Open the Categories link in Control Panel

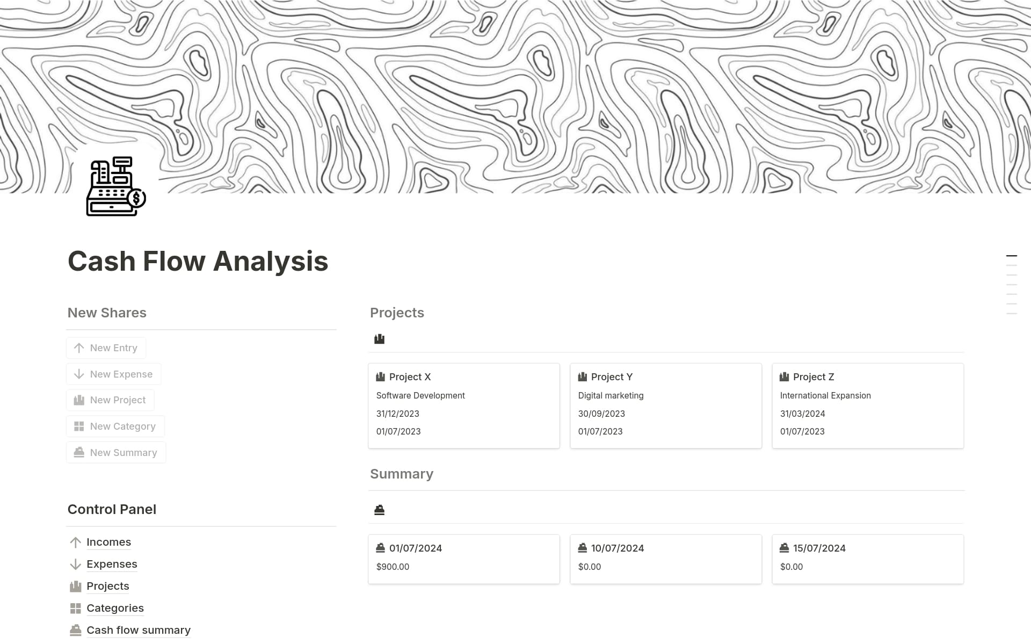115,607
